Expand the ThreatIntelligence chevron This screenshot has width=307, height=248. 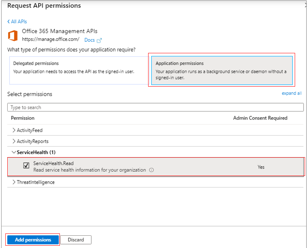coord(14,182)
